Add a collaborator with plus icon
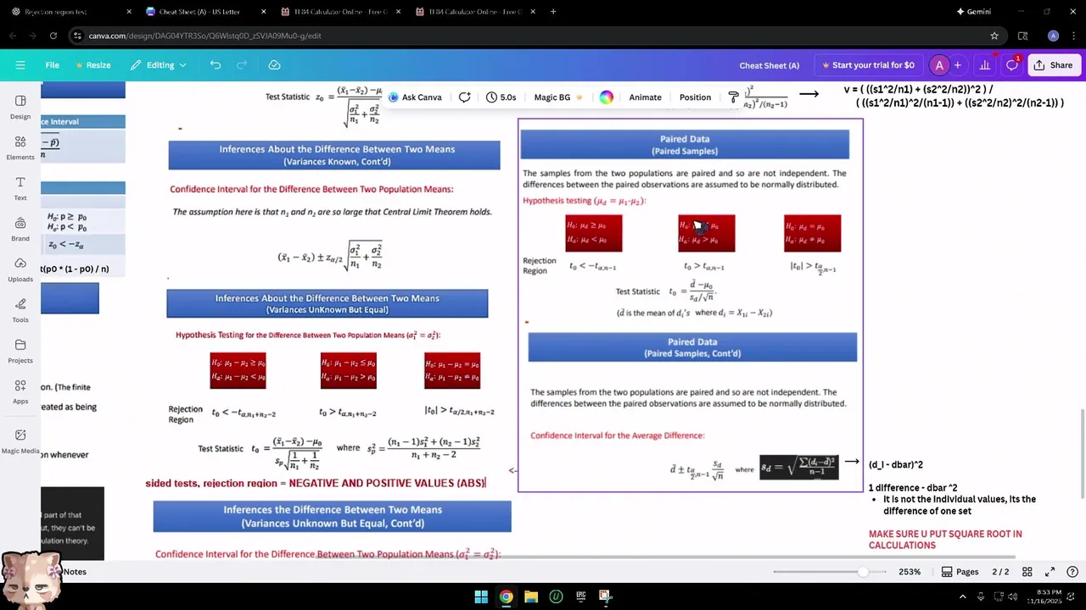The width and height of the screenshot is (1086, 610). click(958, 65)
